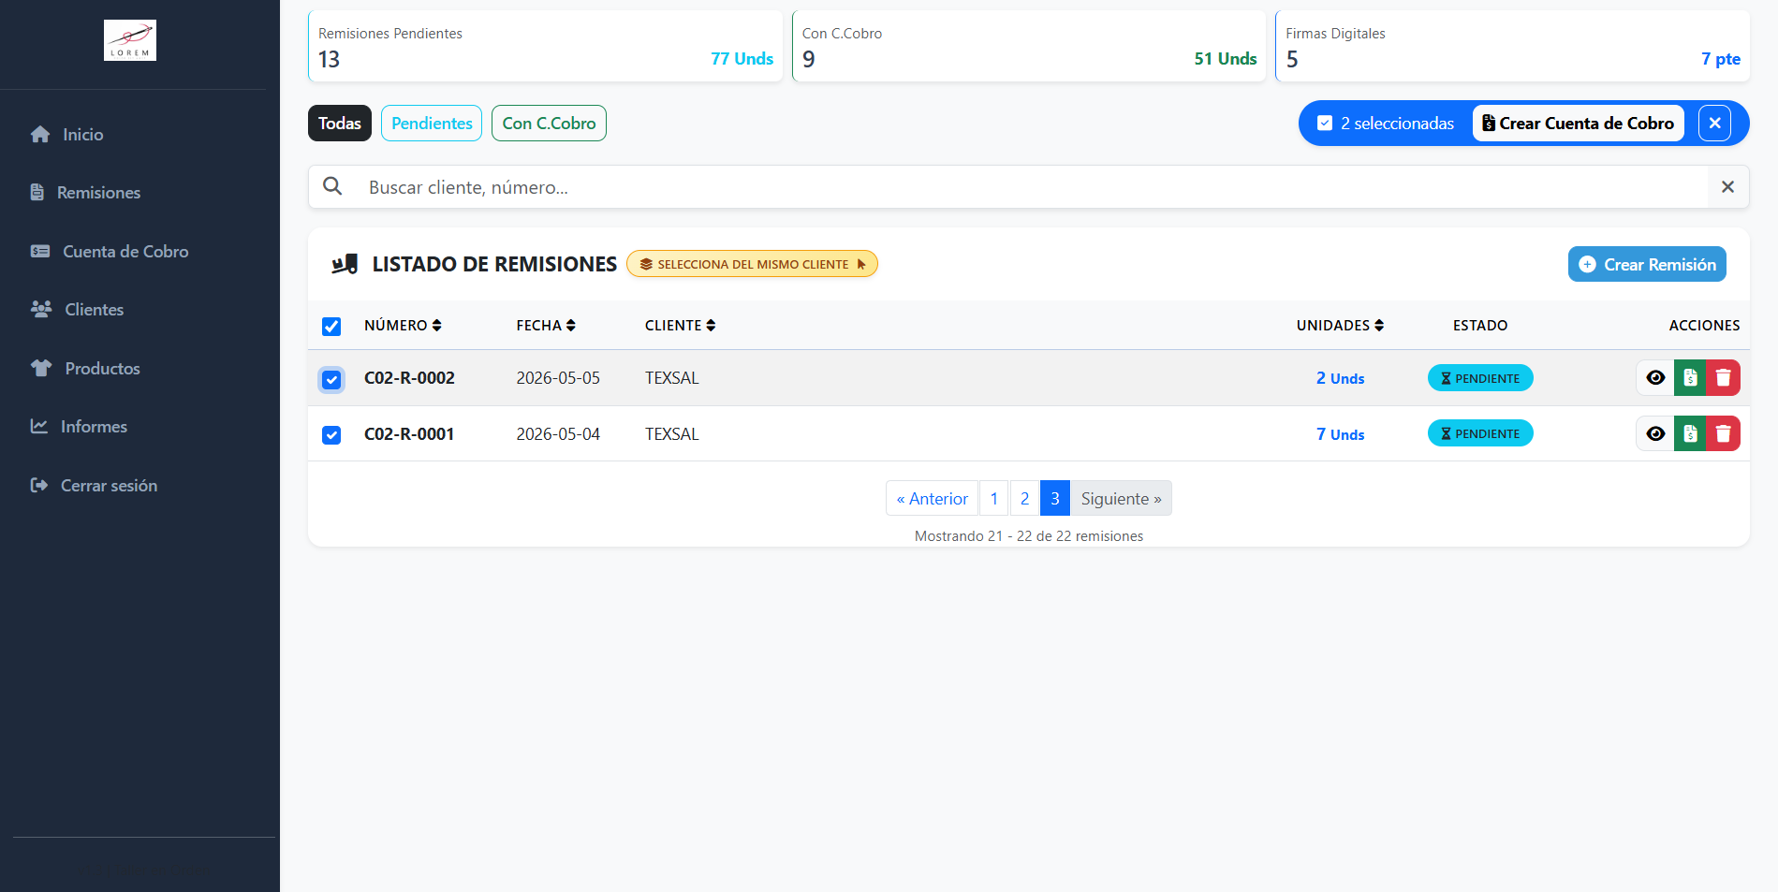This screenshot has width=1778, height=892.
Task: Click Crear Cuenta de Cobro button
Action: (x=1579, y=124)
